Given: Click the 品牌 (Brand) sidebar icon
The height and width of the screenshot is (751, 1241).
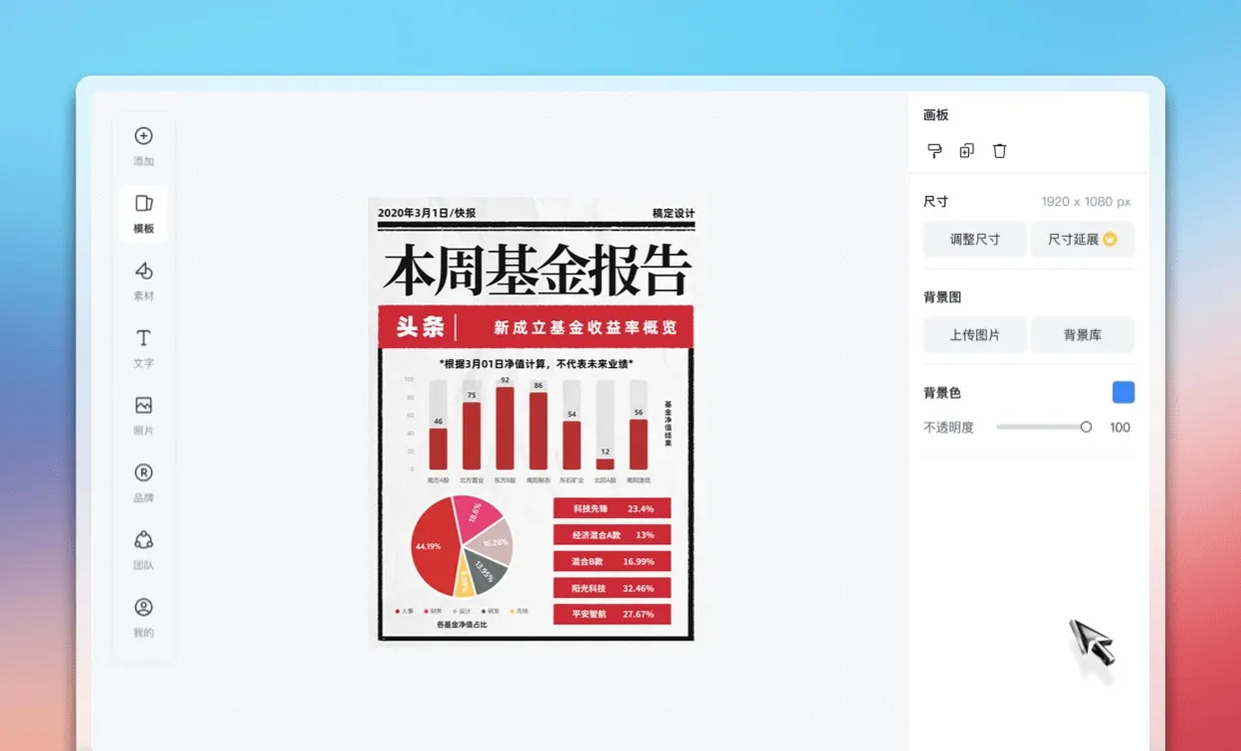Looking at the screenshot, I should (143, 472).
